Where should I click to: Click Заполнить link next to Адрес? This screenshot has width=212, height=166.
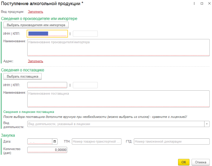click(35, 61)
